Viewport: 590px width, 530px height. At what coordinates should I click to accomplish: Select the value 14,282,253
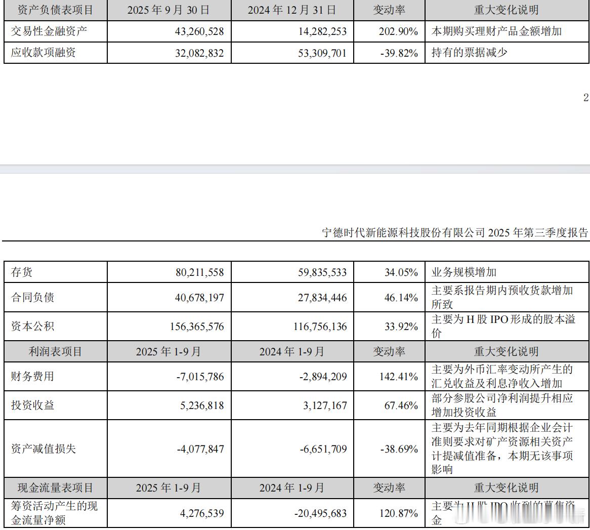tap(322, 31)
